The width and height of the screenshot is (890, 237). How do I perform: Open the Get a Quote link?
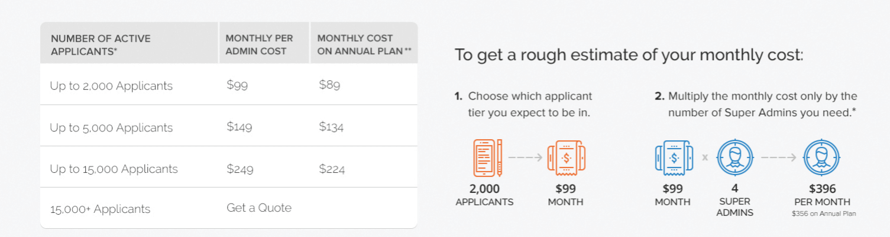coord(259,208)
